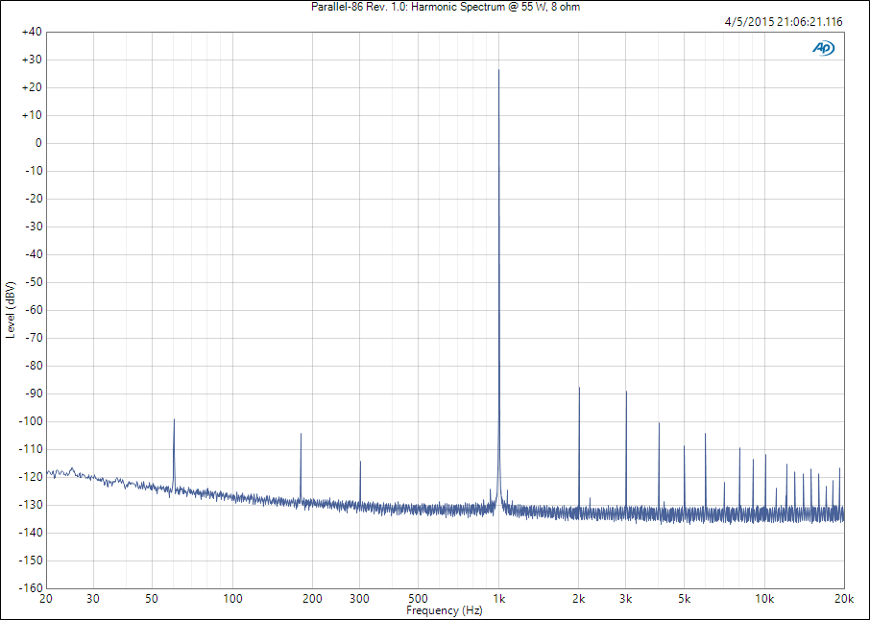The width and height of the screenshot is (870, 620).
Task: Click the '-30' y-axis tick label
Action: pyautogui.click(x=34, y=227)
